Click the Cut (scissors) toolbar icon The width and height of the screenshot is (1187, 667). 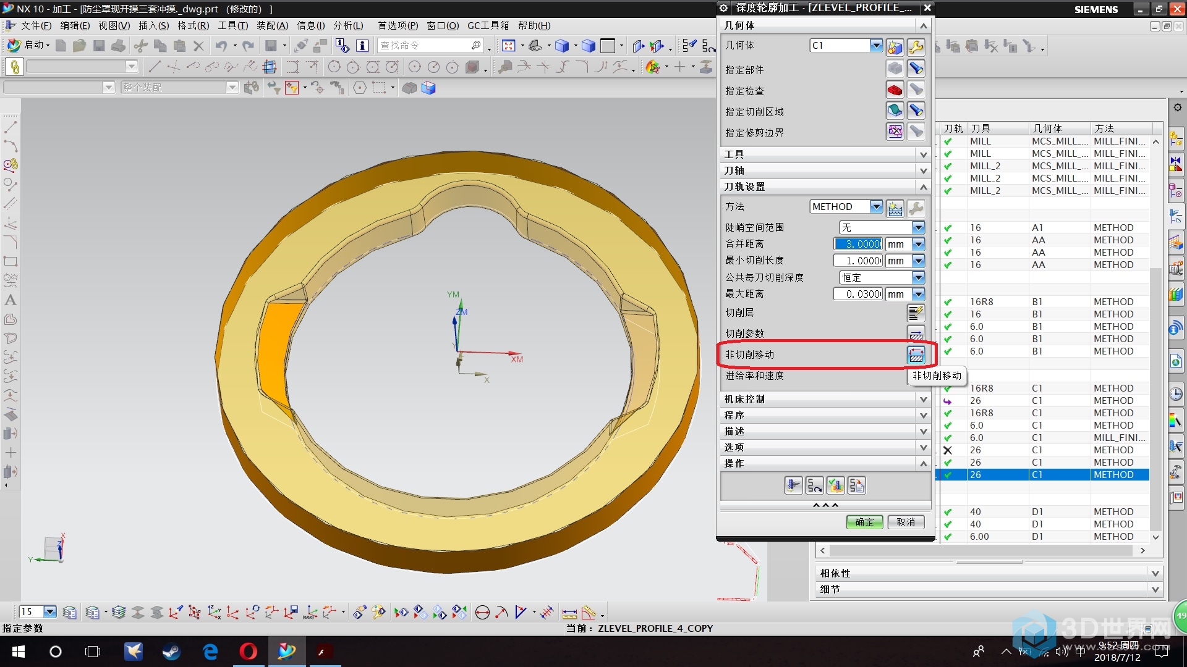click(x=141, y=46)
